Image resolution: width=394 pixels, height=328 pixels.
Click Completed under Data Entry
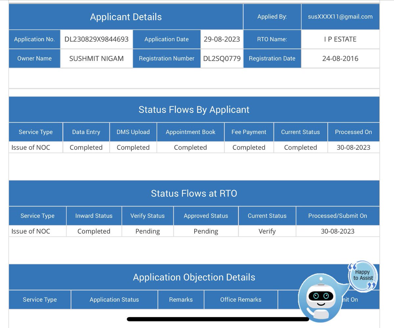[x=86, y=147]
